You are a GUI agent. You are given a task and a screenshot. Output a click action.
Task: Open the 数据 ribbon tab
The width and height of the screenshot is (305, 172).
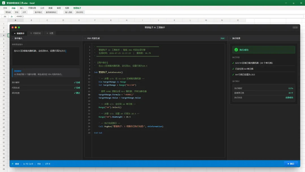tap(51, 8)
